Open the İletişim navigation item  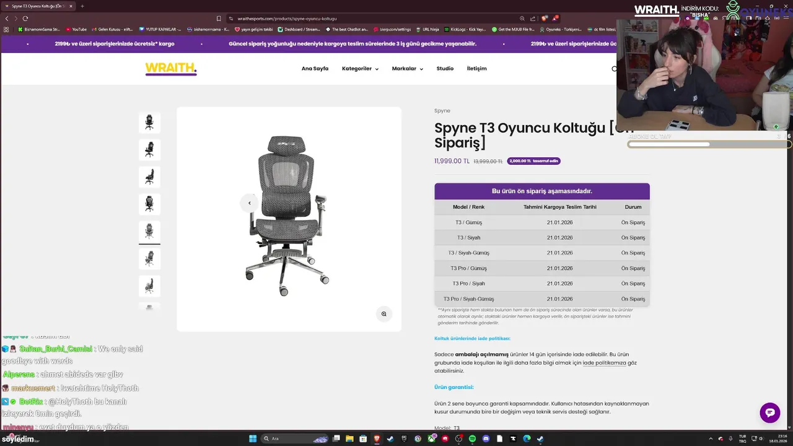tap(476, 69)
